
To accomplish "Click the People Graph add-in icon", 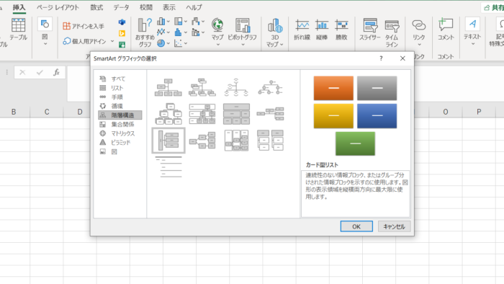I will click(x=122, y=45).
